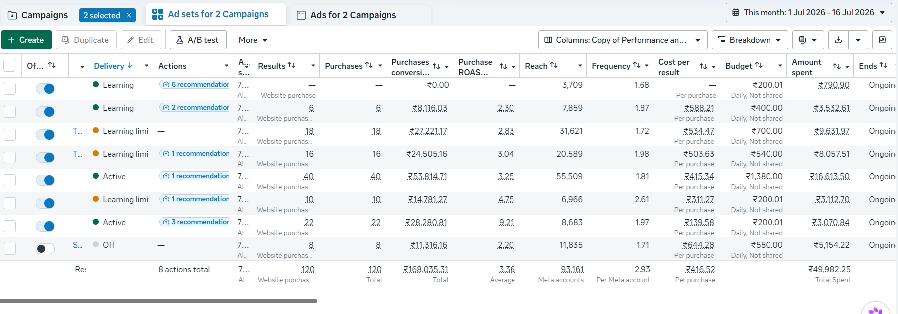Screen dimensions: 898x314
Task: Open the Breakdown dropdown
Action: coord(750,40)
